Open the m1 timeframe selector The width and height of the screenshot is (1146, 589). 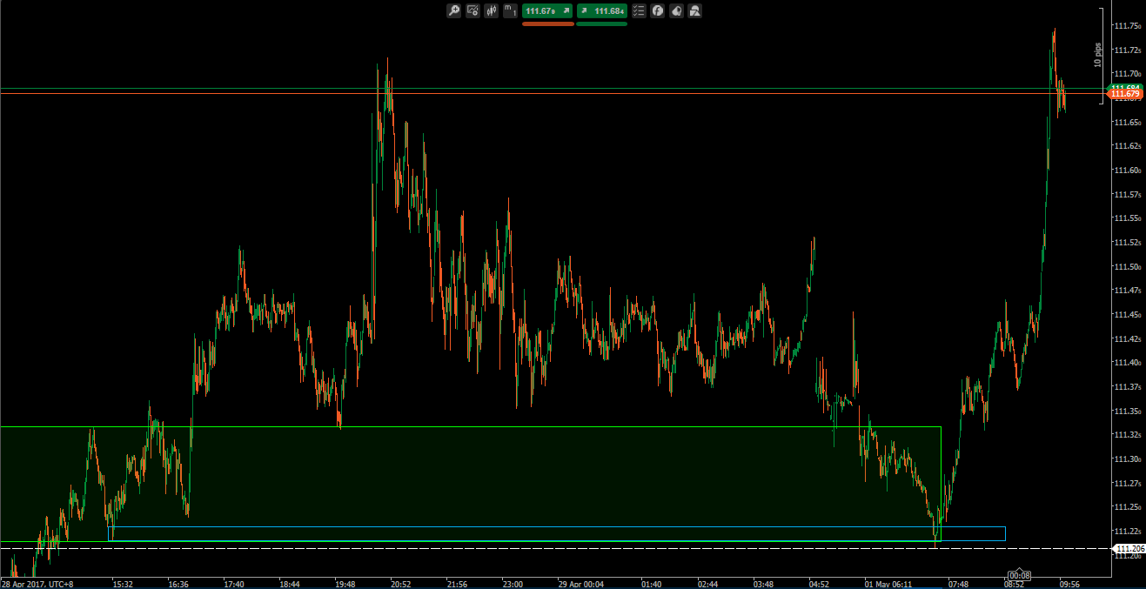pyautogui.click(x=510, y=10)
